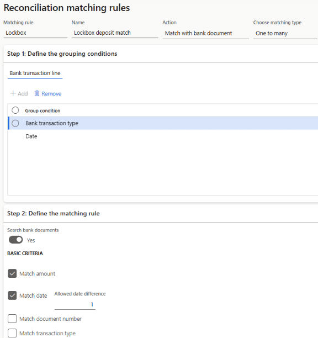Click the Group condition column header
Viewport: 318px width, 338px height.
tap(43, 110)
